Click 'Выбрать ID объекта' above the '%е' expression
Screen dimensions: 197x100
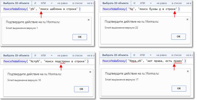pyautogui.click(x=115, y=3)
